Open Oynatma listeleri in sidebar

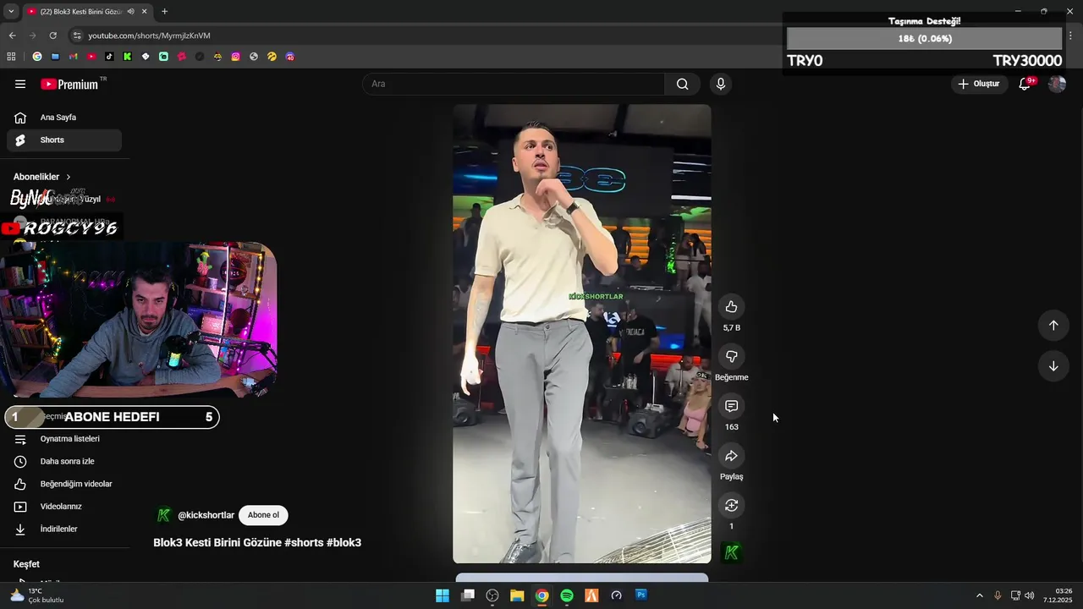tap(64, 439)
